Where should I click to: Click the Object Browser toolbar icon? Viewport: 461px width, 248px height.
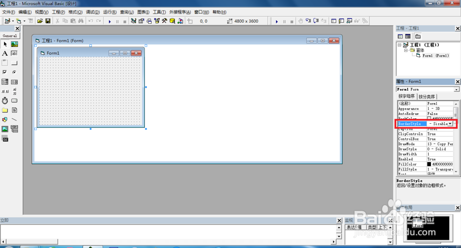(157, 21)
